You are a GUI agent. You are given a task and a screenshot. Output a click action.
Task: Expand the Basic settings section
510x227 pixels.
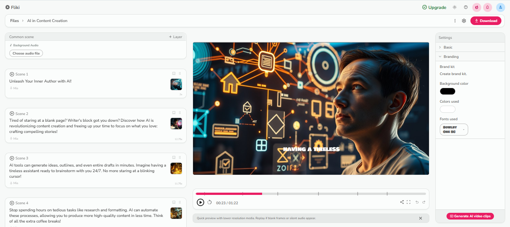point(470,47)
